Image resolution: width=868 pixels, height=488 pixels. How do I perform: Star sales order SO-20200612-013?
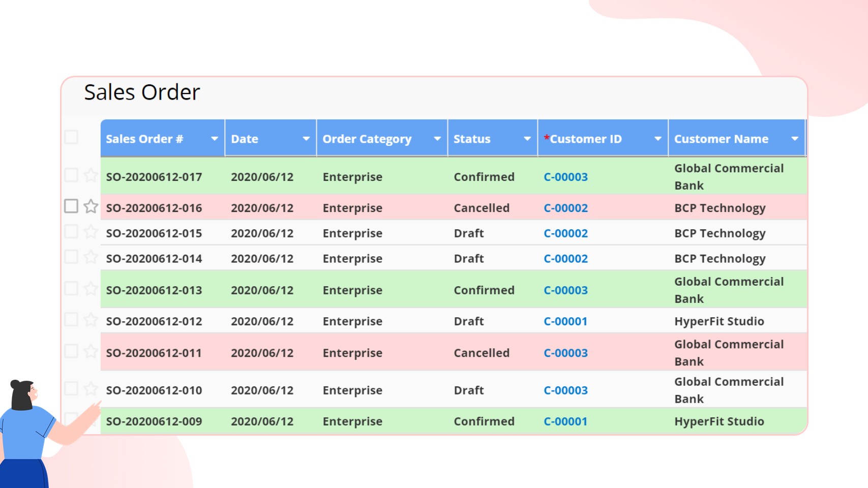point(91,289)
